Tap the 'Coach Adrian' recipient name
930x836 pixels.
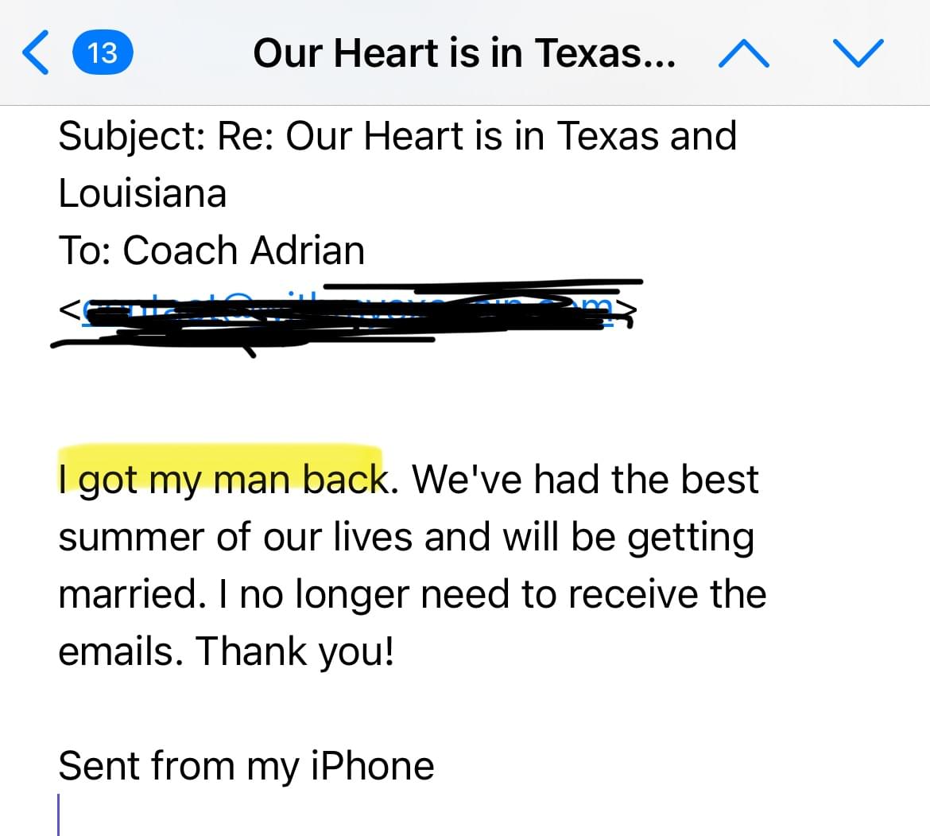[x=244, y=251]
